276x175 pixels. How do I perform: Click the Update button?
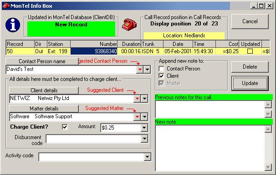click(x=250, y=83)
